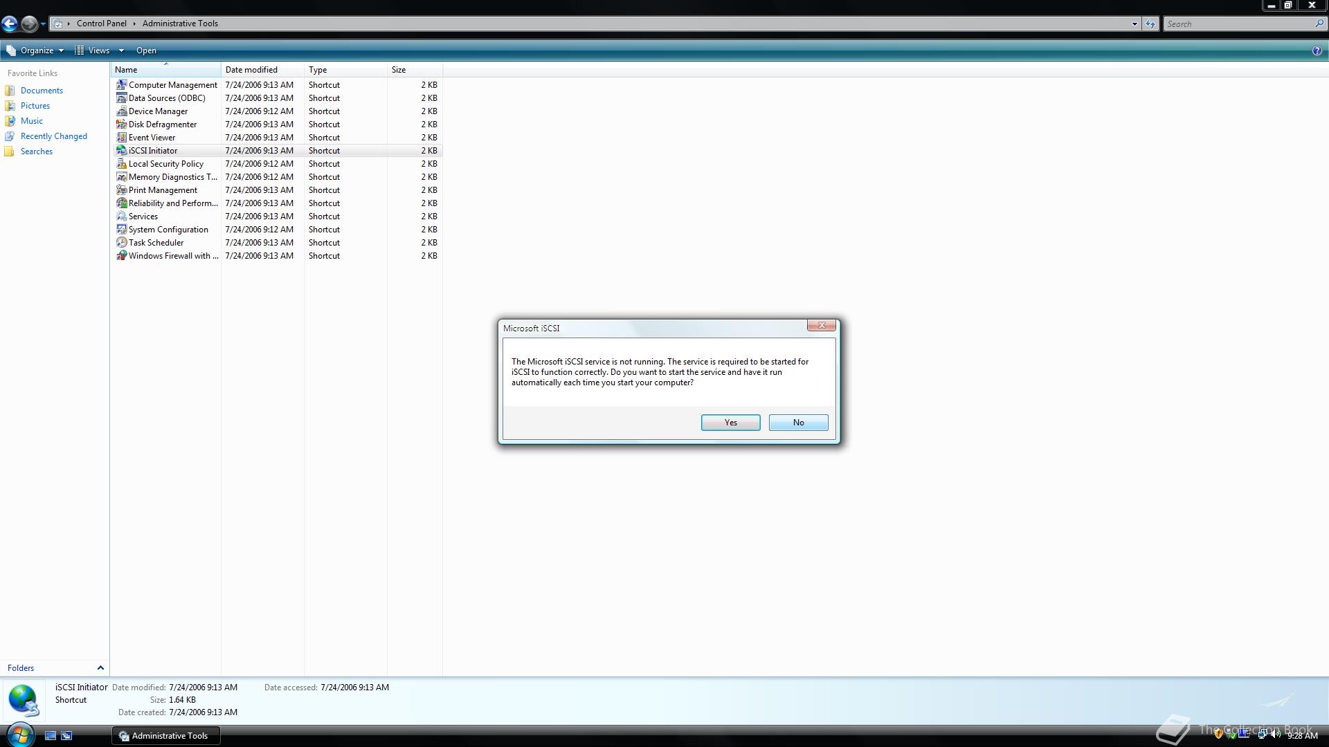This screenshot has height=747, width=1329.
Task: Open the address bar history dropdown
Action: 1134,24
